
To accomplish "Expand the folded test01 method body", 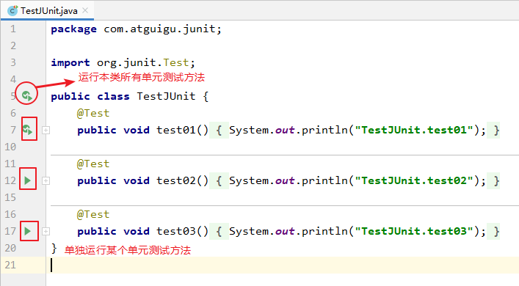I will (x=46, y=131).
